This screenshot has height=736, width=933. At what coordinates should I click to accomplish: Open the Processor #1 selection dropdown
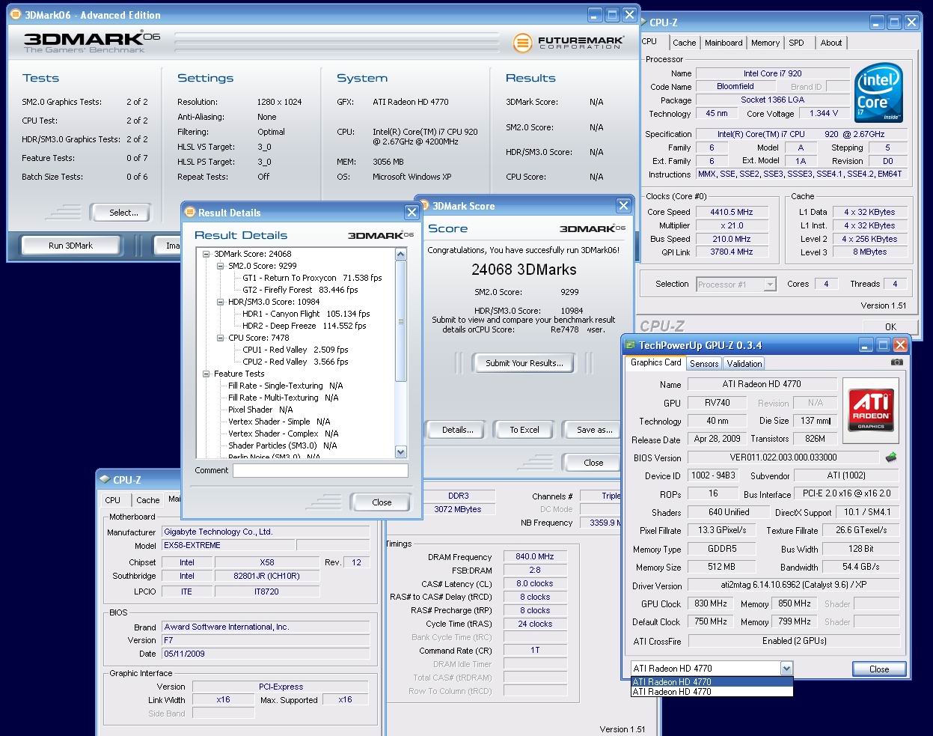(x=770, y=285)
